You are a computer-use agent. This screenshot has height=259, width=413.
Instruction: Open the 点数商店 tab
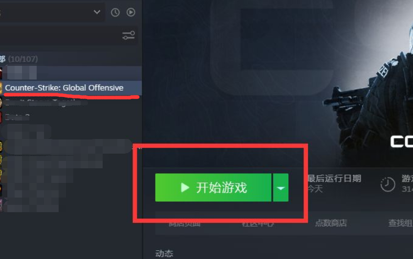tap(331, 223)
